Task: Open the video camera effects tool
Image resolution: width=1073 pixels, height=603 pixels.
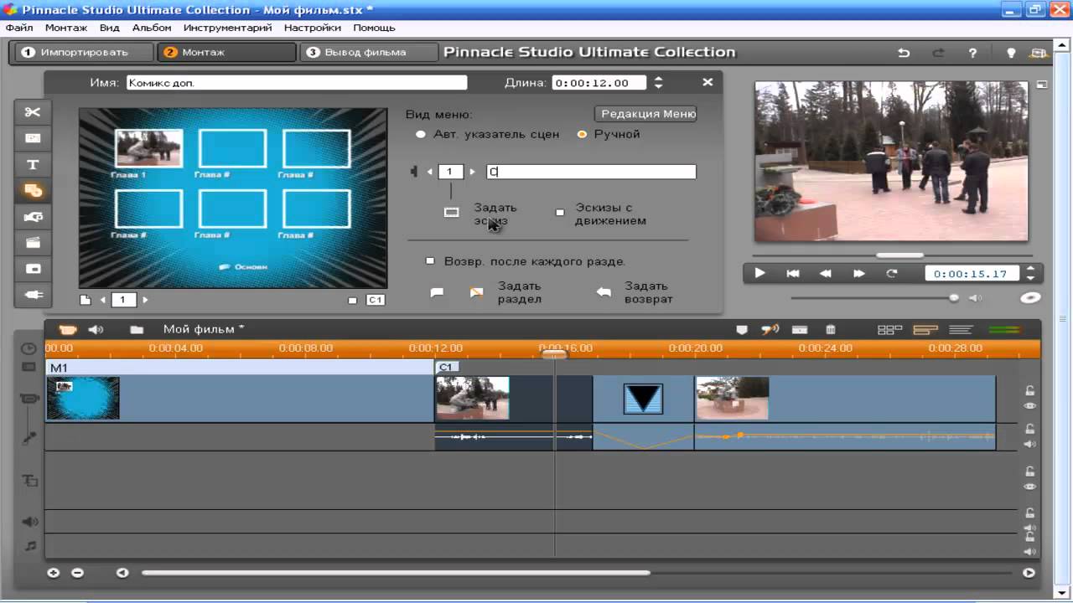Action: [33, 217]
